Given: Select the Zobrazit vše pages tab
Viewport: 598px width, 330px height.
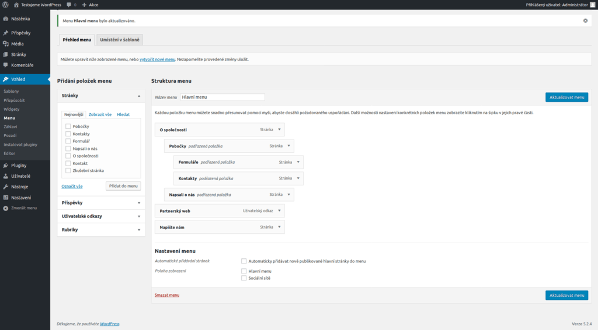Looking at the screenshot, I should [x=100, y=115].
